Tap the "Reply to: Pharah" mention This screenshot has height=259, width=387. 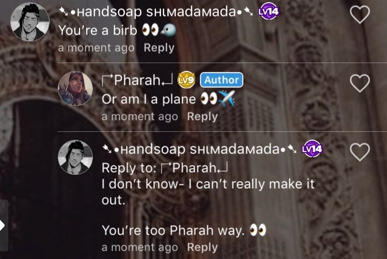point(165,168)
